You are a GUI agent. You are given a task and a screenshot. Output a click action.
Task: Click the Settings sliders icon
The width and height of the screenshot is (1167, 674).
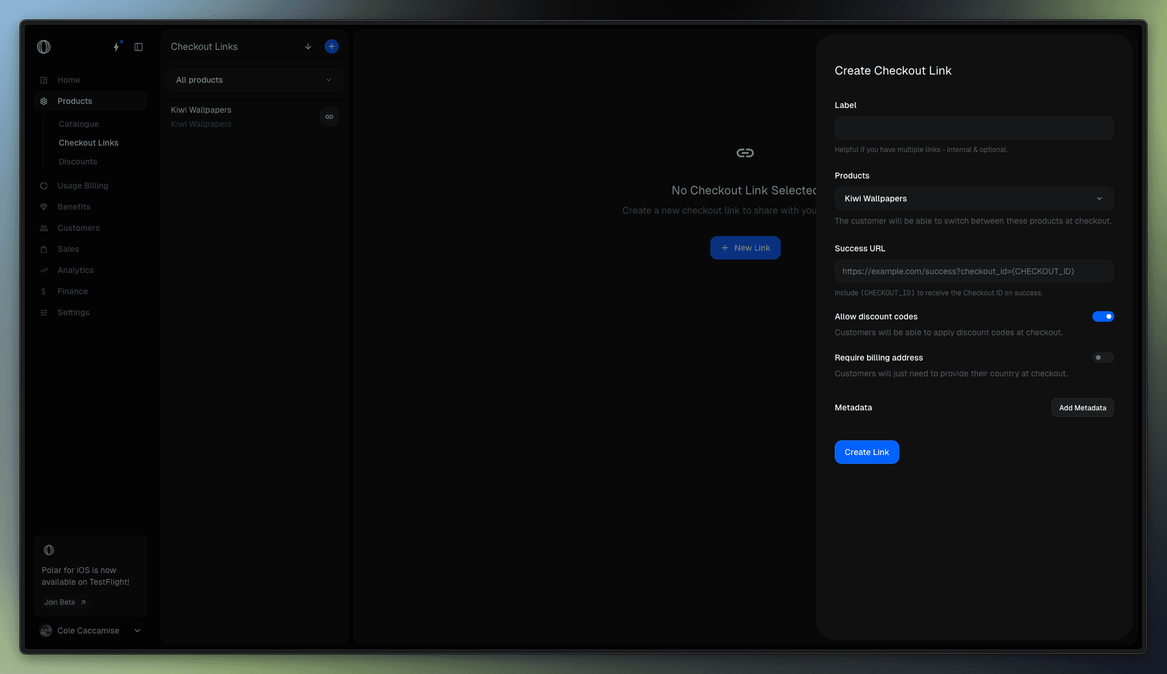pyautogui.click(x=44, y=312)
